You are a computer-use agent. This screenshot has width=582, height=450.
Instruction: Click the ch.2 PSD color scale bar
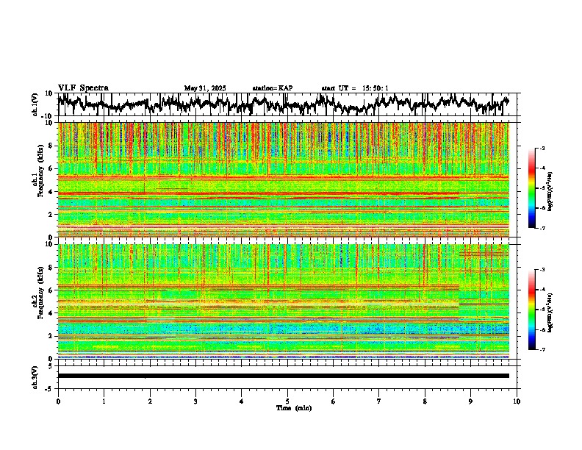[x=531, y=310]
